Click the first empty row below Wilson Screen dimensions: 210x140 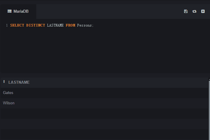tap(104, 113)
